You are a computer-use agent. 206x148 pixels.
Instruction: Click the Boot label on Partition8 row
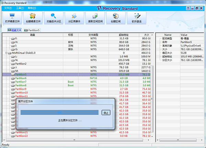tap(70, 85)
